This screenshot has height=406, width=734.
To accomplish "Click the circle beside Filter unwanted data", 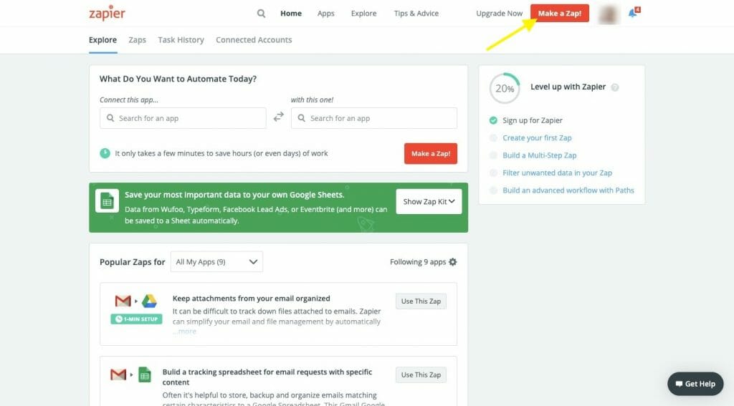I will [x=493, y=173].
